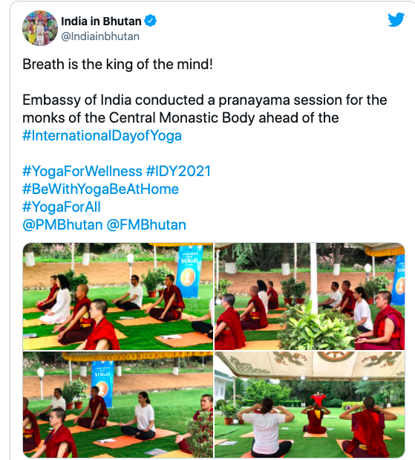415x460 pixels.
Task: Open the #BeWithYogaBeAtHome hashtag
Action: 100,189
